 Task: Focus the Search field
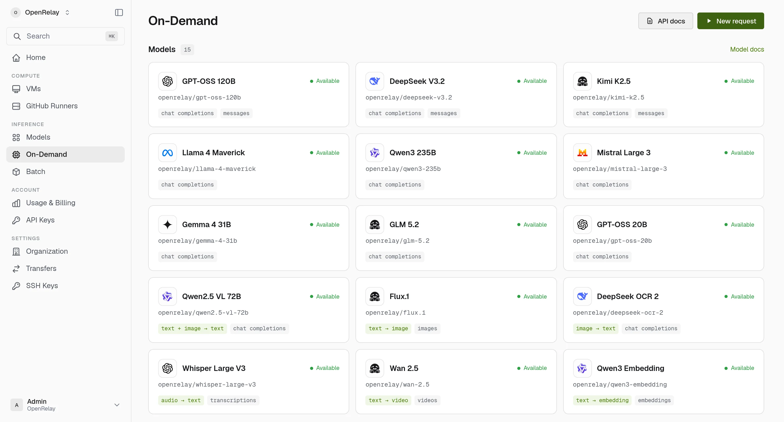(66, 36)
